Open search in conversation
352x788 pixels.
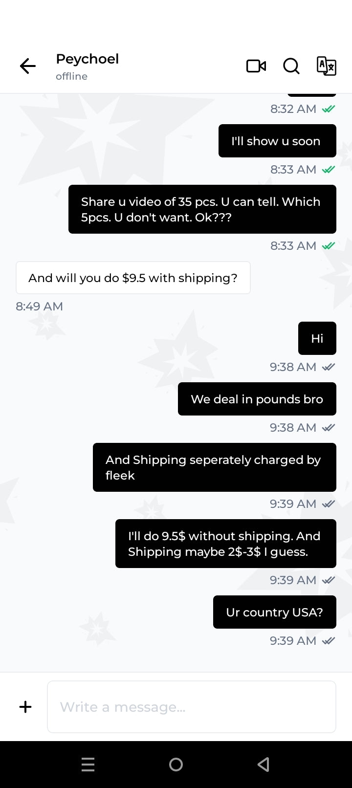point(291,66)
